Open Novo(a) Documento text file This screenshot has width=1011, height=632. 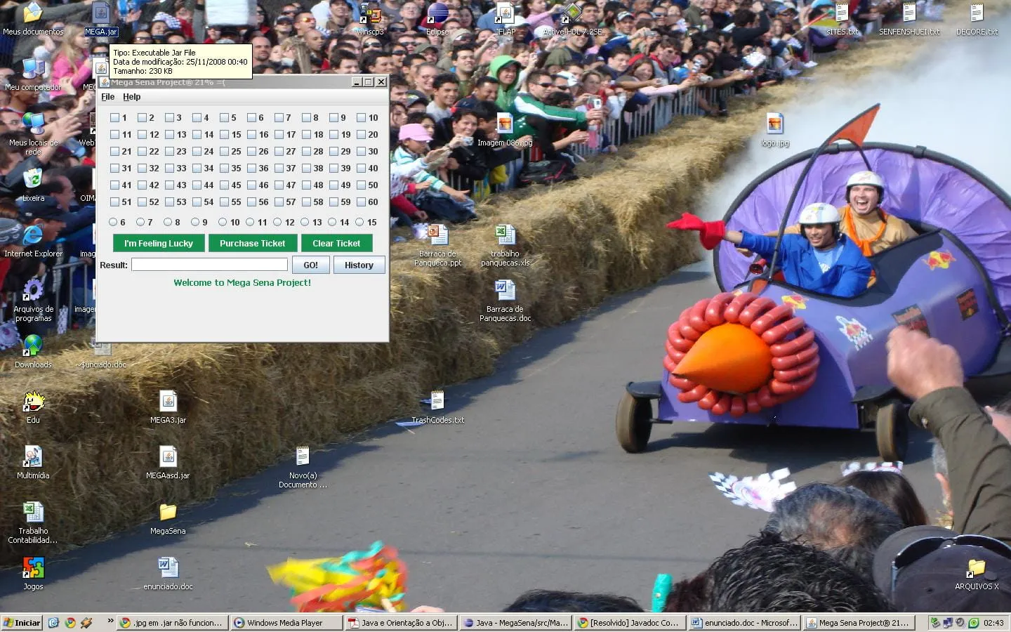(x=303, y=467)
